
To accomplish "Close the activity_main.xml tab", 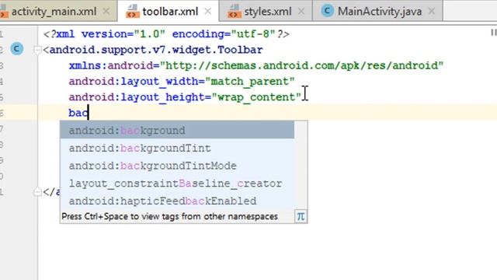I will [x=106, y=12].
